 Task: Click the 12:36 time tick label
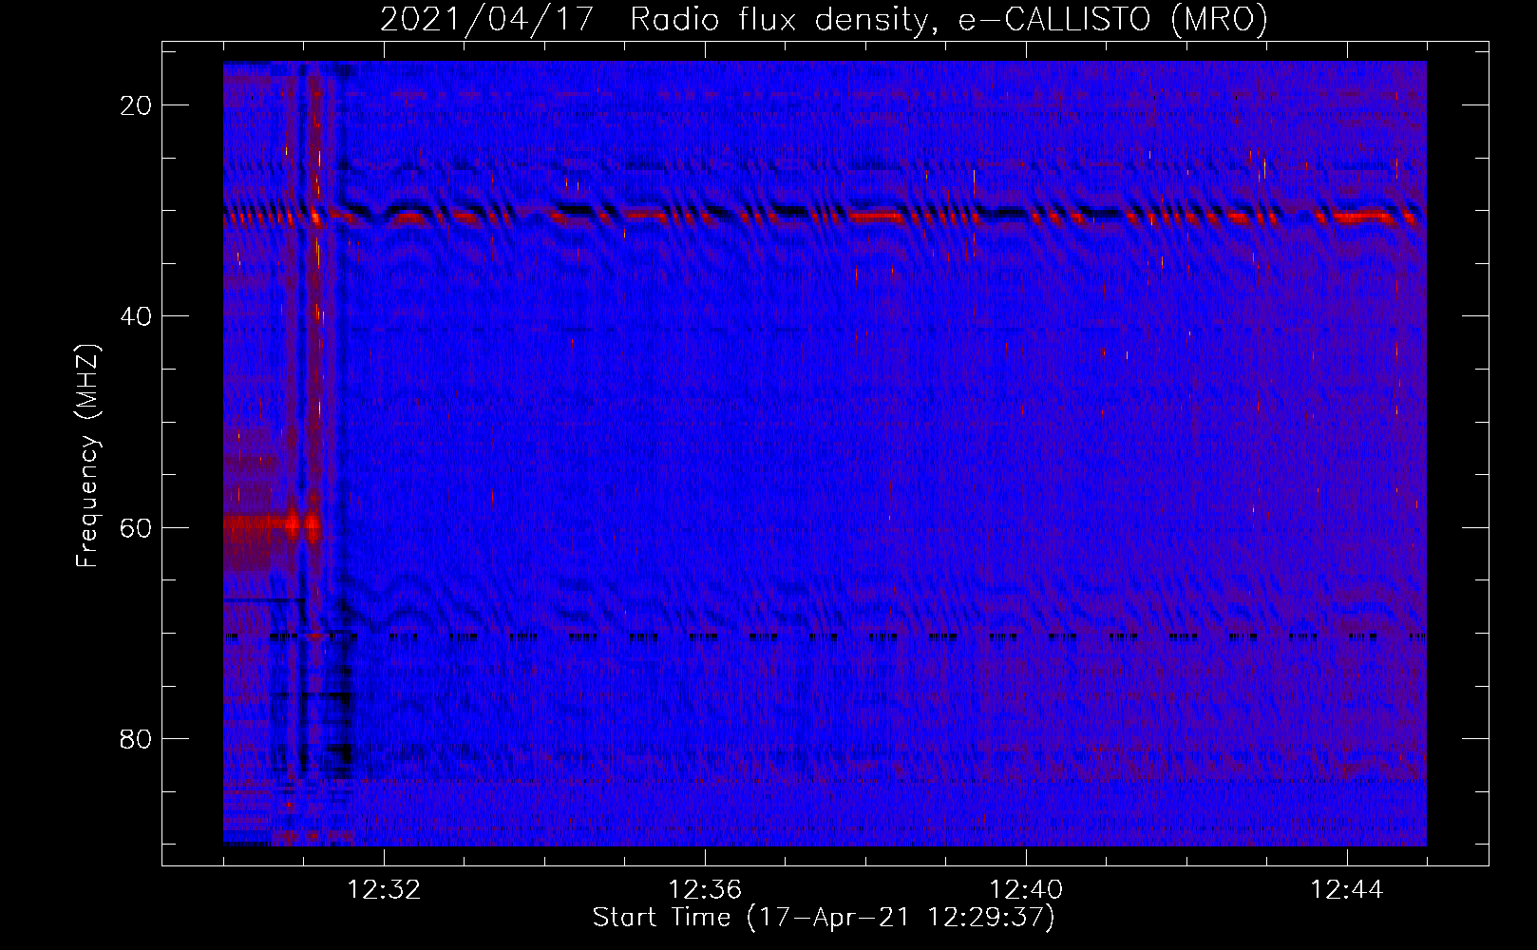click(705, 890)
